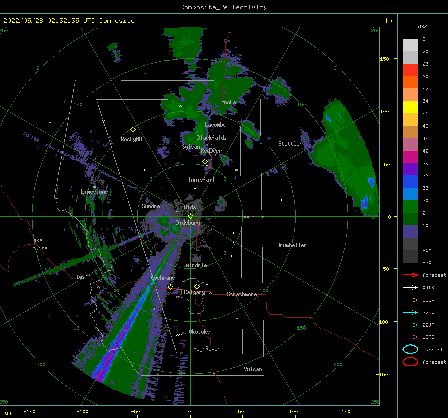Click the 30 dBZ green color swatch

[x=410, y=207]
